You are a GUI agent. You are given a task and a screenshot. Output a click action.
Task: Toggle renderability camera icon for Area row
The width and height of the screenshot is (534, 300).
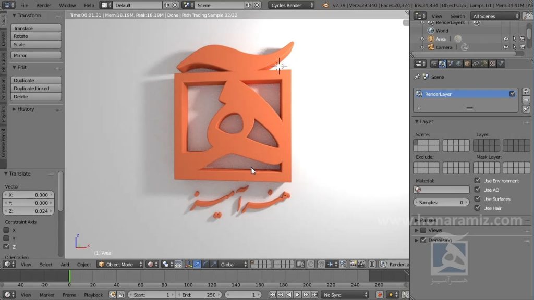pos(523,39)
